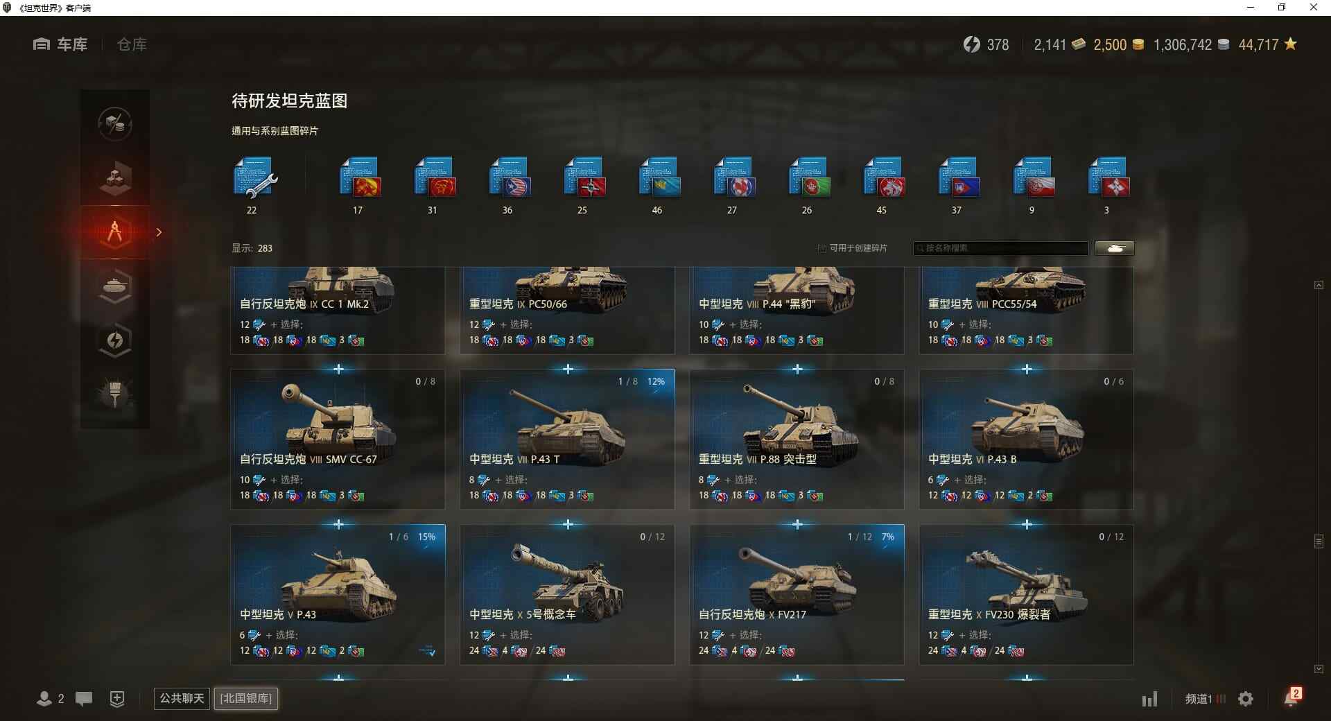
Task: Click the 按名称搜索 search field
Action: tap(1001, 248)
